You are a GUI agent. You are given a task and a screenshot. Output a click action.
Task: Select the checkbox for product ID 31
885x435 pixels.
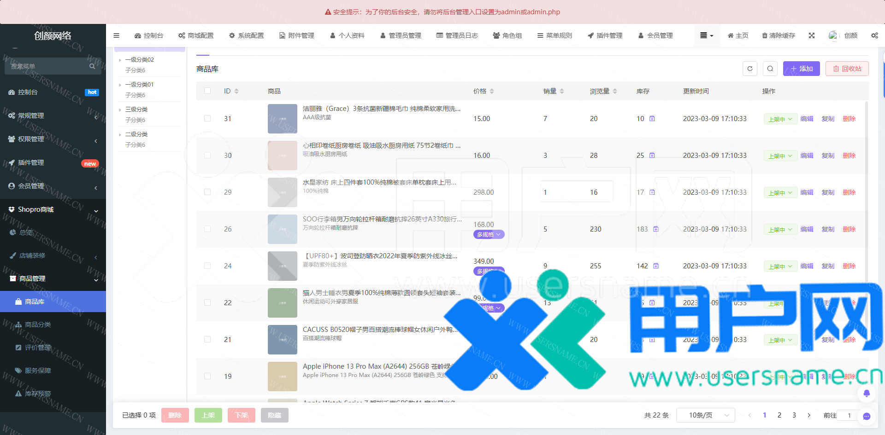pos(207,119)
